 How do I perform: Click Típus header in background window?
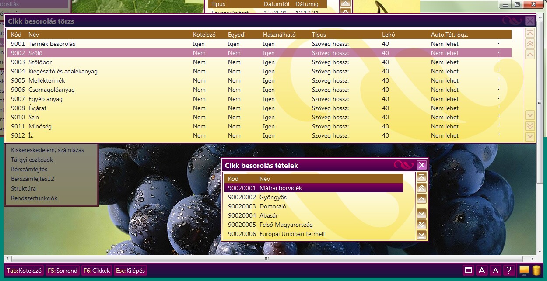pyautogui.click(x=219, y=4)
